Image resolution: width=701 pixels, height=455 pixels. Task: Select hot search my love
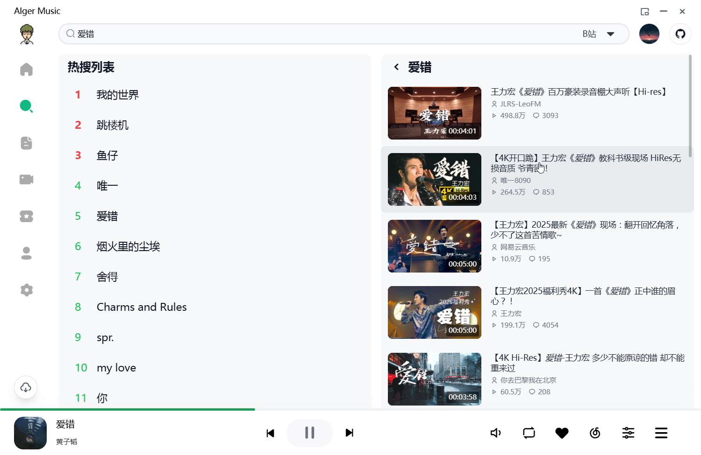(116, 368)
